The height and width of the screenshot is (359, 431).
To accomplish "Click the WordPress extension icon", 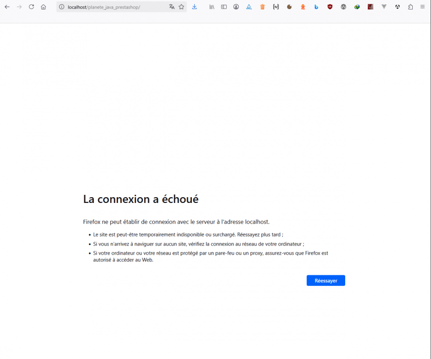I will click(x=343, y=7).
